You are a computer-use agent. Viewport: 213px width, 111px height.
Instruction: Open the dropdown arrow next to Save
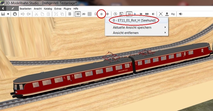8,14
